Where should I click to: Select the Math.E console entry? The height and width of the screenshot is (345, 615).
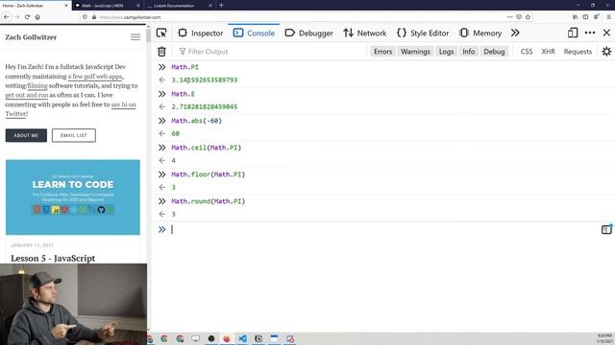[x=183, y=94]
